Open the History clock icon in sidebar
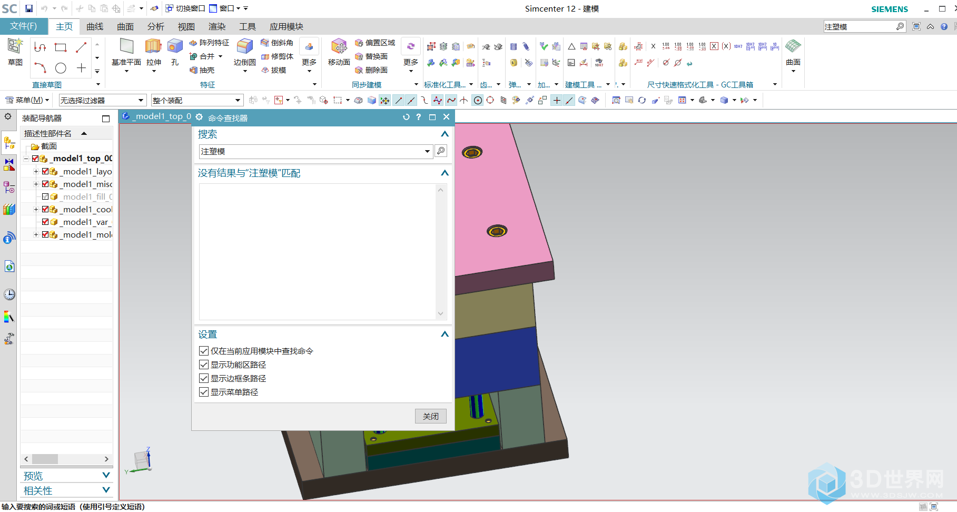 pyautogui.click(x=9, y=294)
